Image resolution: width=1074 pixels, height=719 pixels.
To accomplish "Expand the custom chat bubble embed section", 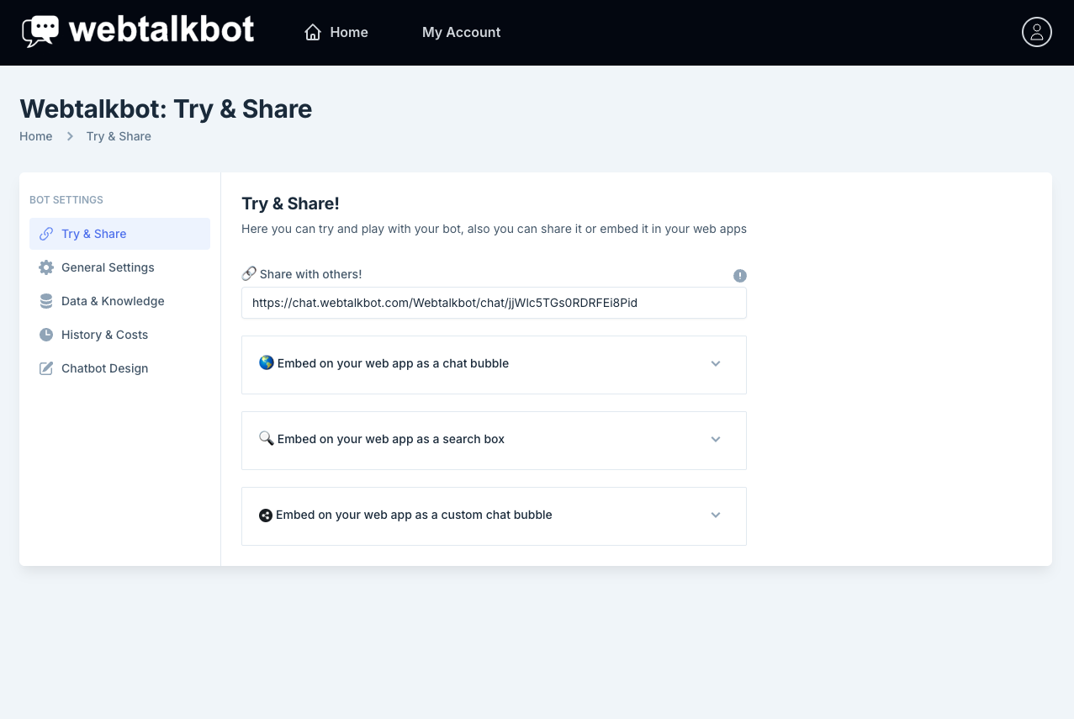I will pos(716,515).
